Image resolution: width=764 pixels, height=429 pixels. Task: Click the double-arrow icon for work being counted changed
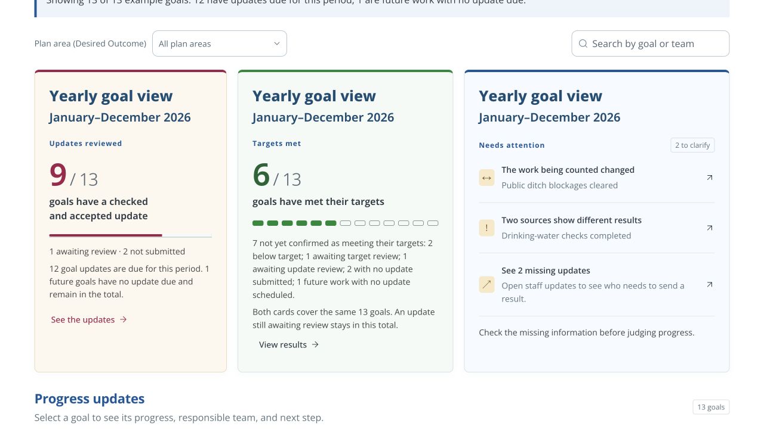486,178
